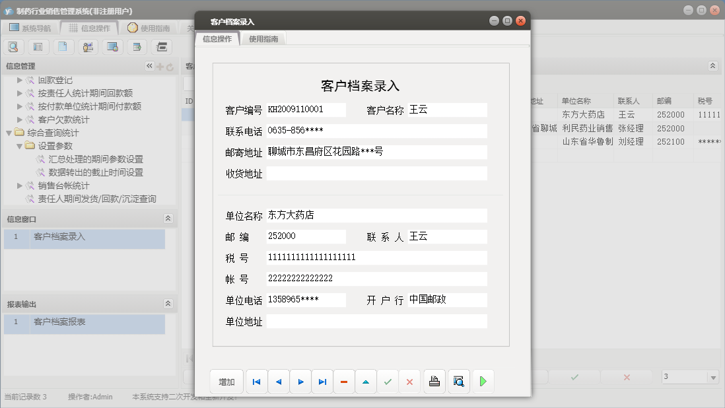Click the print icon in the dialog toolbar
This screenshot has width=725, height=408.
434,381
